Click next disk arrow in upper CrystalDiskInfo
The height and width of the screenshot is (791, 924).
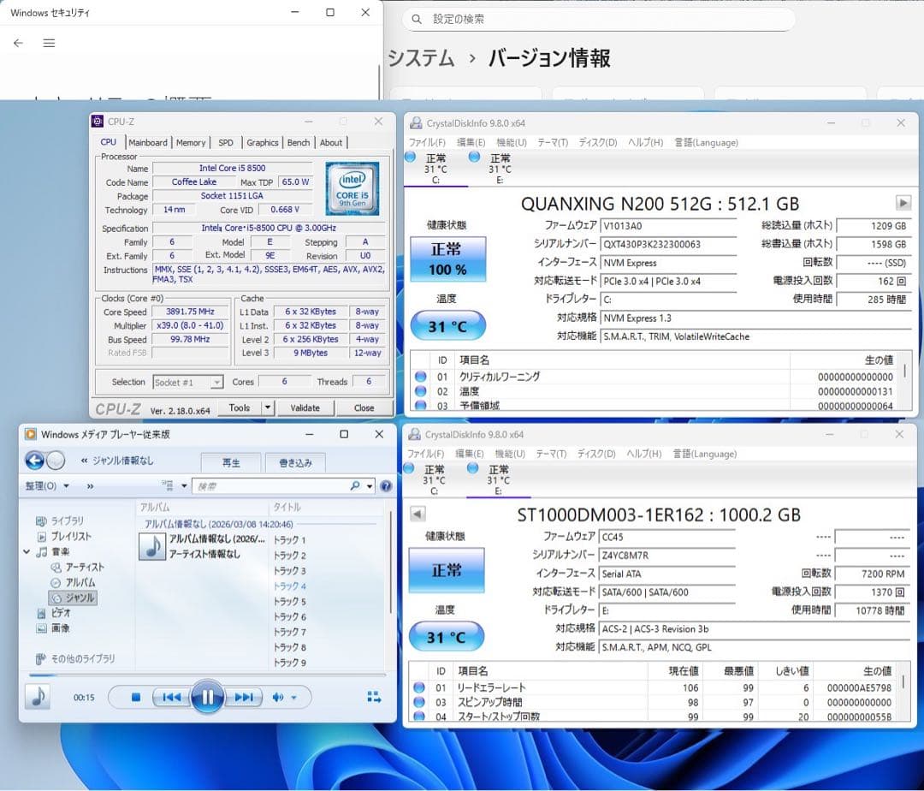tap(903, 204)
